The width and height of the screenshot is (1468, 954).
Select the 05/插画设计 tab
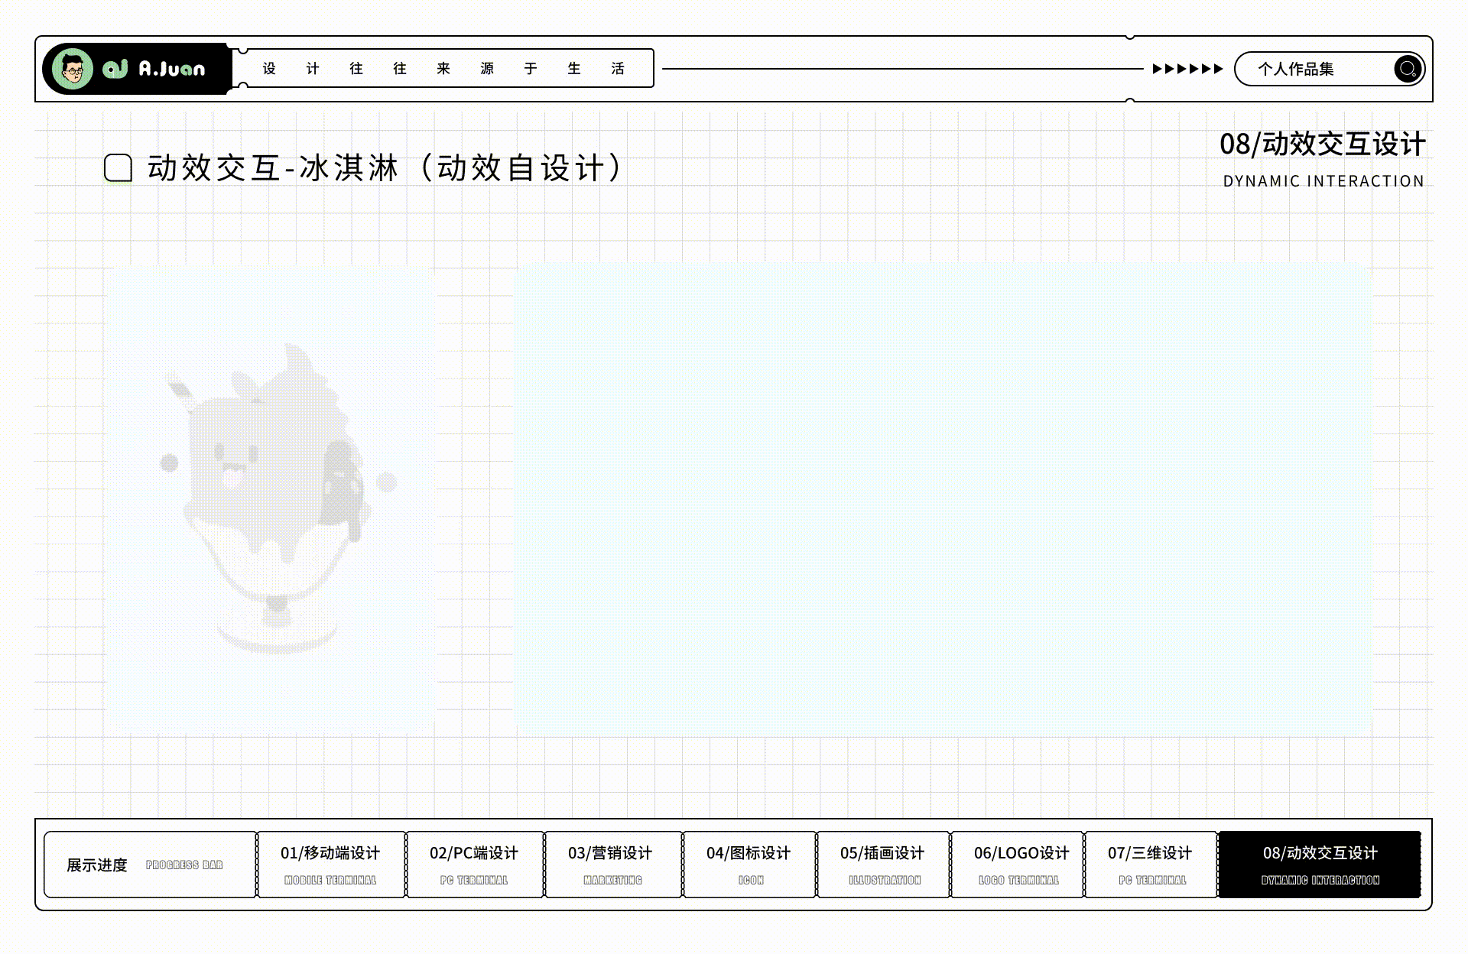883,864
